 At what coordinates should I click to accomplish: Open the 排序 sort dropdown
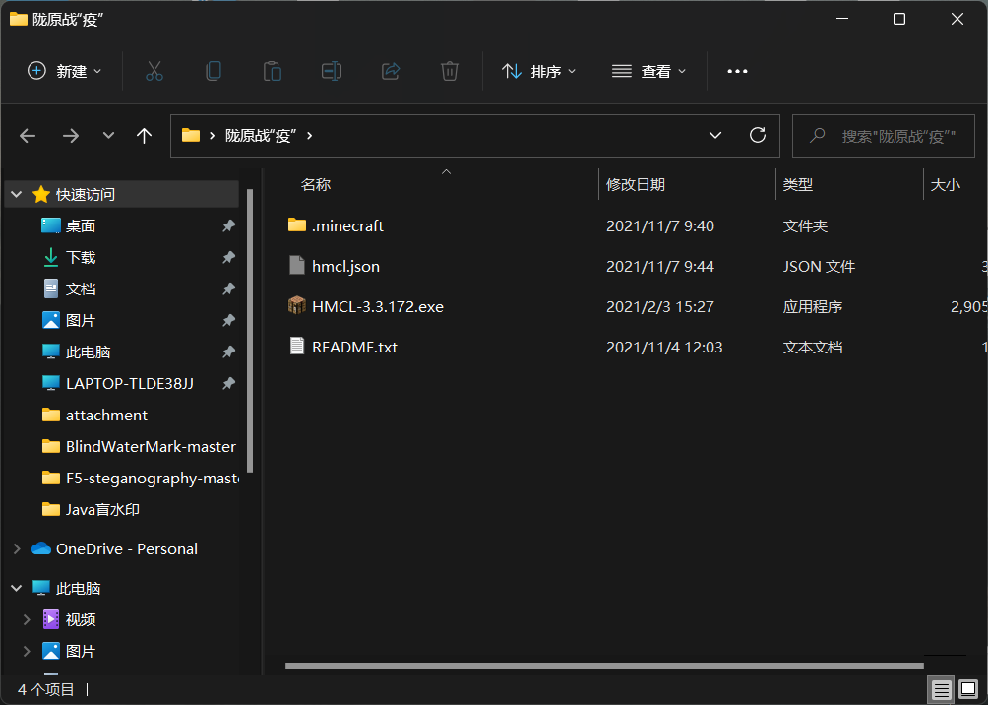tap(538, 71)
